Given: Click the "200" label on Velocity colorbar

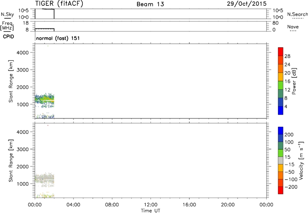Looking at the screenshot, I should [289, 135].
